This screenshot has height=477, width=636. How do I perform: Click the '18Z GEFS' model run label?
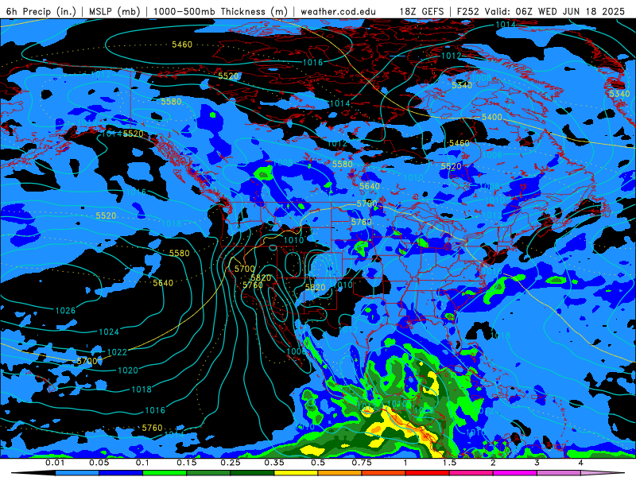click(422, 11)
